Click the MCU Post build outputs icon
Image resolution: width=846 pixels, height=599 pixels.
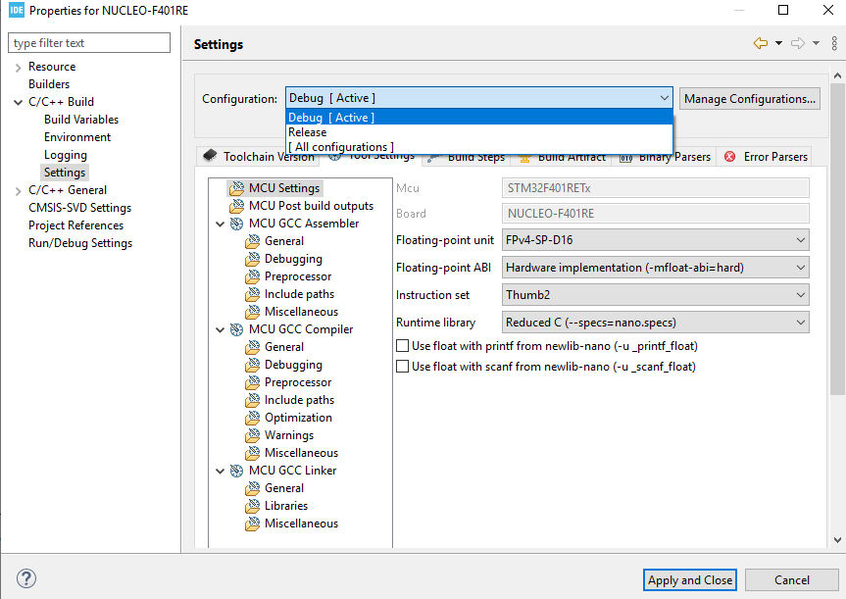(236, 206)
